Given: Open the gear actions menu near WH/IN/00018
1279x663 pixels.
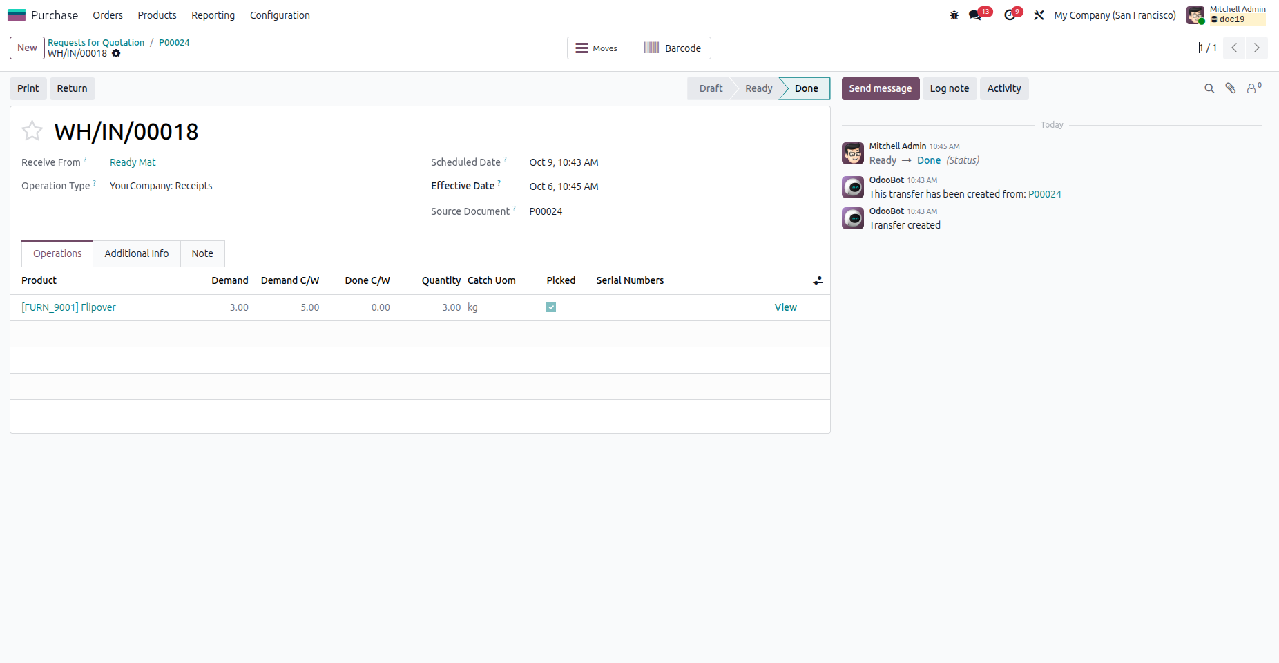Looking at the screenshot, I should coord(116,53).
